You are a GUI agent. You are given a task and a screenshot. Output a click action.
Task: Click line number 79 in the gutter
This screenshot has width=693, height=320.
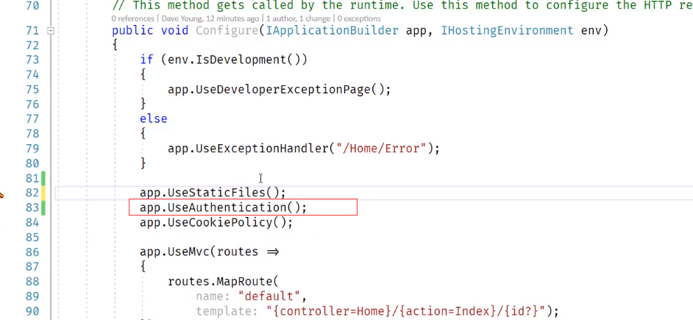point(32,149)
